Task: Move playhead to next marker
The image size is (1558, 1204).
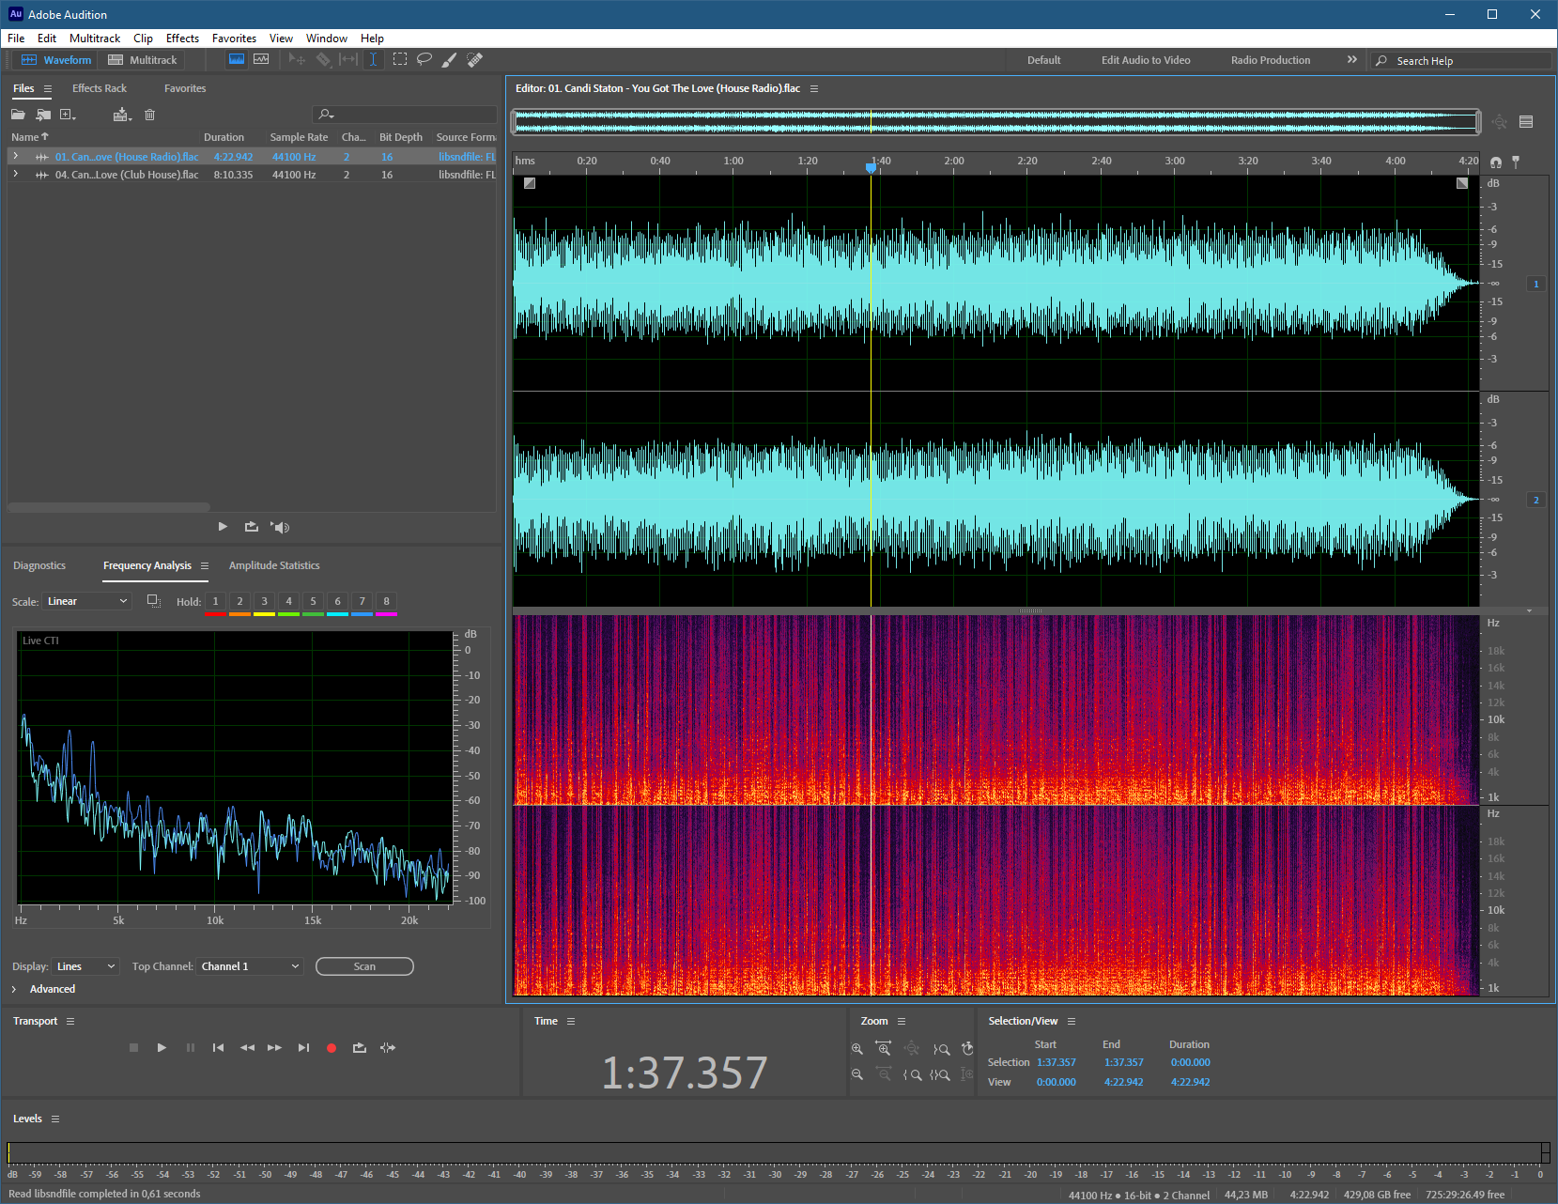Action: pos(303,1047)
